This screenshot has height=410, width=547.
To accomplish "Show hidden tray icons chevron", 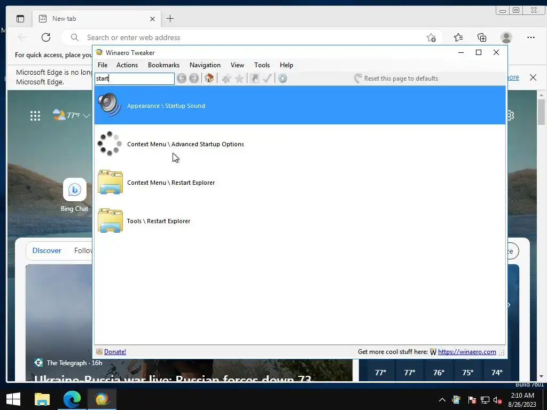I will pyautogui.click(x=442, y=399).
